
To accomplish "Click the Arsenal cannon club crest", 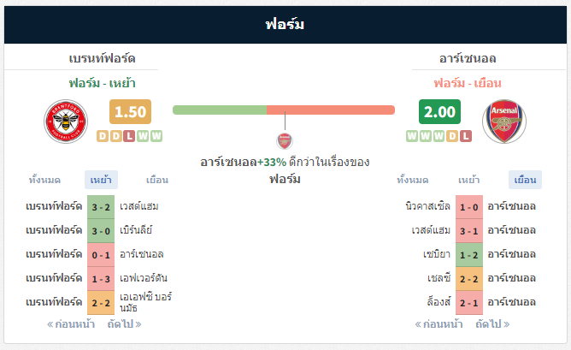I will coord(504,122).
